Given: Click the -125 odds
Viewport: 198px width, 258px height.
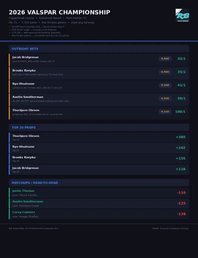Looking at the screenshot, I should pos(181,203).
